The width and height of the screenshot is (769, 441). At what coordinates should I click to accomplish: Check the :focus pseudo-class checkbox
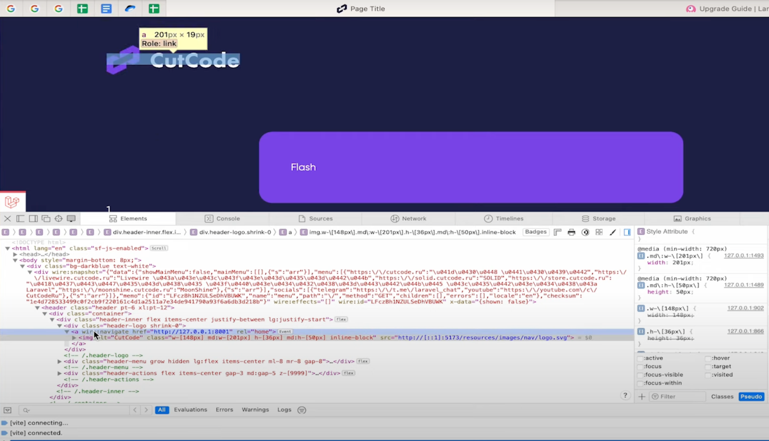pos(640,367)
